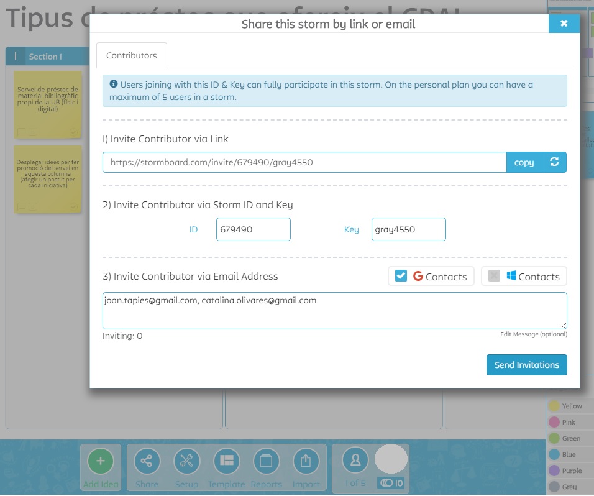This screenshot has height=496, width=594.
Task: Click the copy button for invite link
Action: tap(524, 162)
